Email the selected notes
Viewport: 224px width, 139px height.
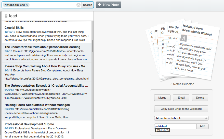tap(181, 98)
